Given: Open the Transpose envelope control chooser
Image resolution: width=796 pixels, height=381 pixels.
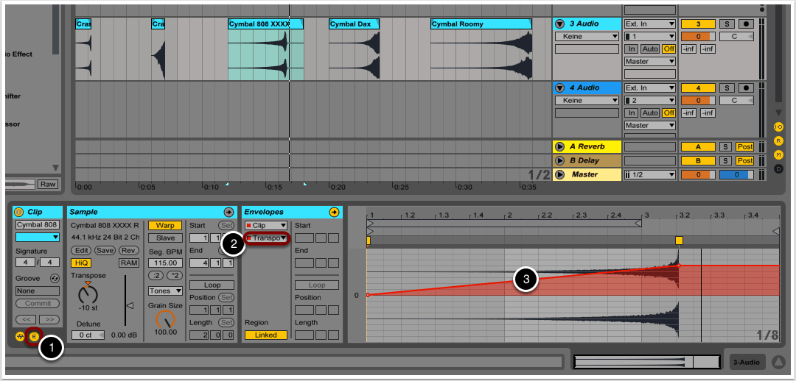Looking at the screenshot, I should [266, 238].
